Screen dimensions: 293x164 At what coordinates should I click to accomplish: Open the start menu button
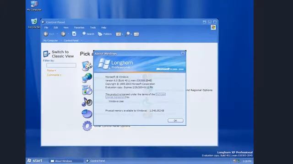point(35,161)
